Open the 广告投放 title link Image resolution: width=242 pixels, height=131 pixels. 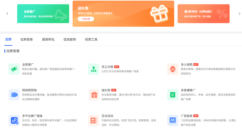(x=187, y=116)
